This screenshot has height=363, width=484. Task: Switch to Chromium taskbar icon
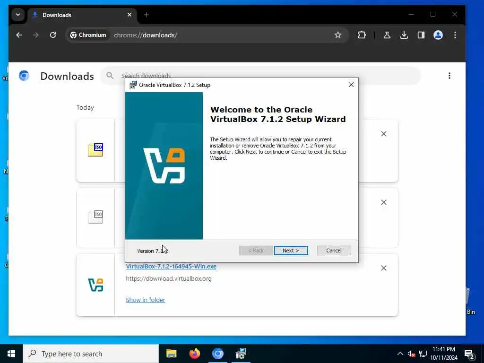(217, 354)
